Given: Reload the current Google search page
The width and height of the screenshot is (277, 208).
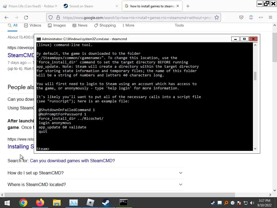Looking at the screenshot, I should click(26, 18).
